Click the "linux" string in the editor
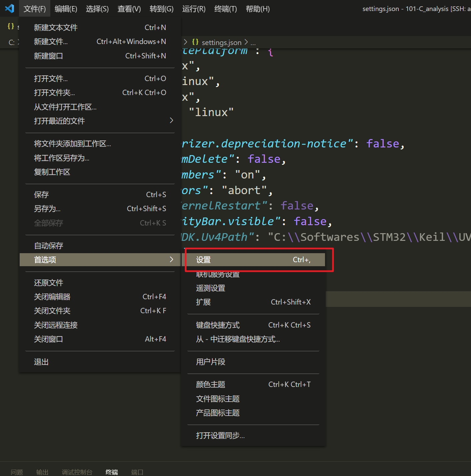Image resolution: width=471 pixels, height=476 pixels. tap(211, 112)
